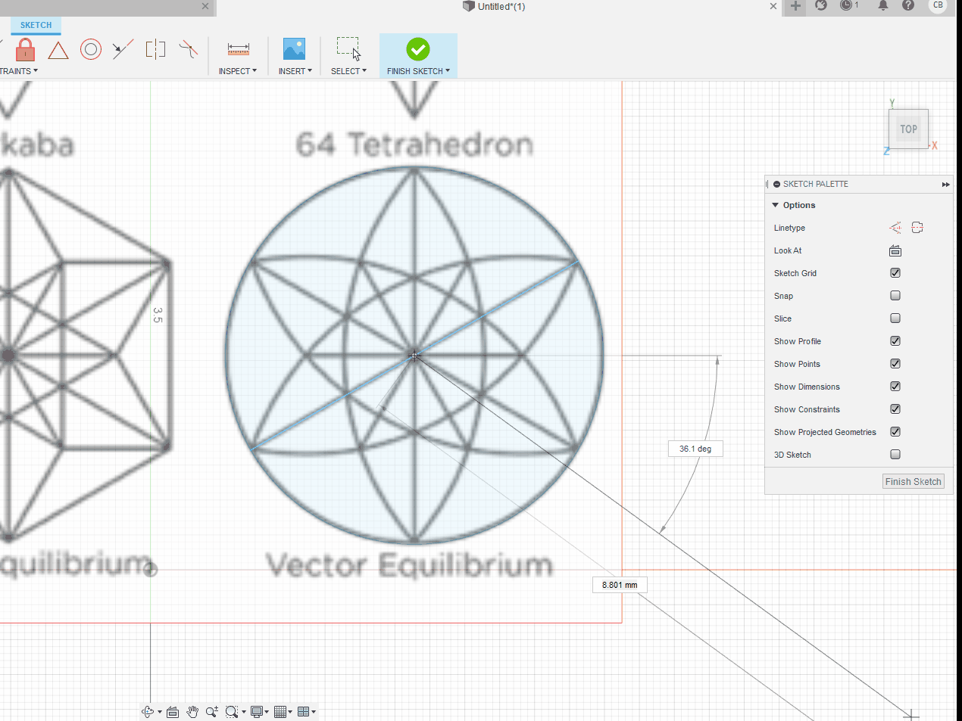
Task: Click the Symmetry constraint icon
Action: [155, 49]
